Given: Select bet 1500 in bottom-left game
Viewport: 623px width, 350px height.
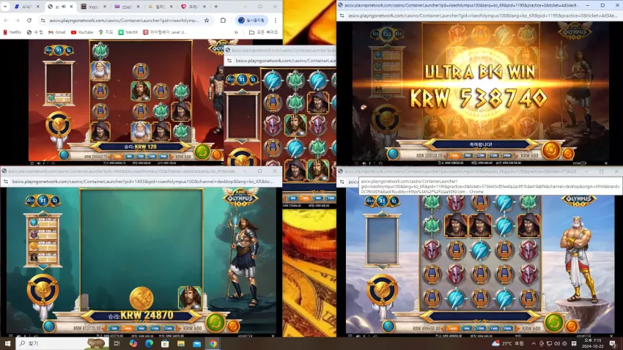Looking at the screenshot, I should (169, 328).
